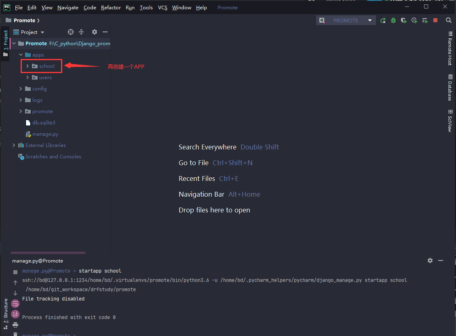Select db.sqlite3 file in tree
The width and height of the screenshot is (456, 336).
[x=44, y=122]
